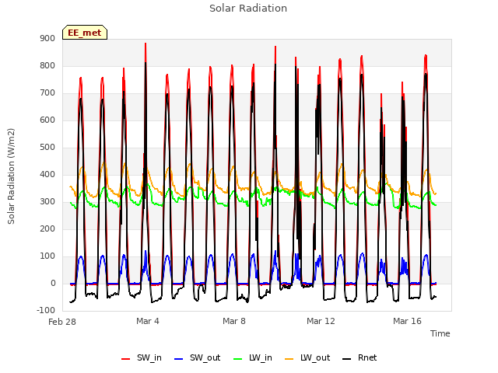This screenshot has width=498, height=373.
Task: Click the 700 y-axis tick label
Action: click(47, 93)
